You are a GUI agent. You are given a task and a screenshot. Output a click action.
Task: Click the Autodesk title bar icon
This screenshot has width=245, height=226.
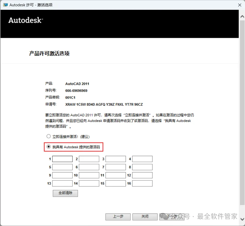coord(5,5)
